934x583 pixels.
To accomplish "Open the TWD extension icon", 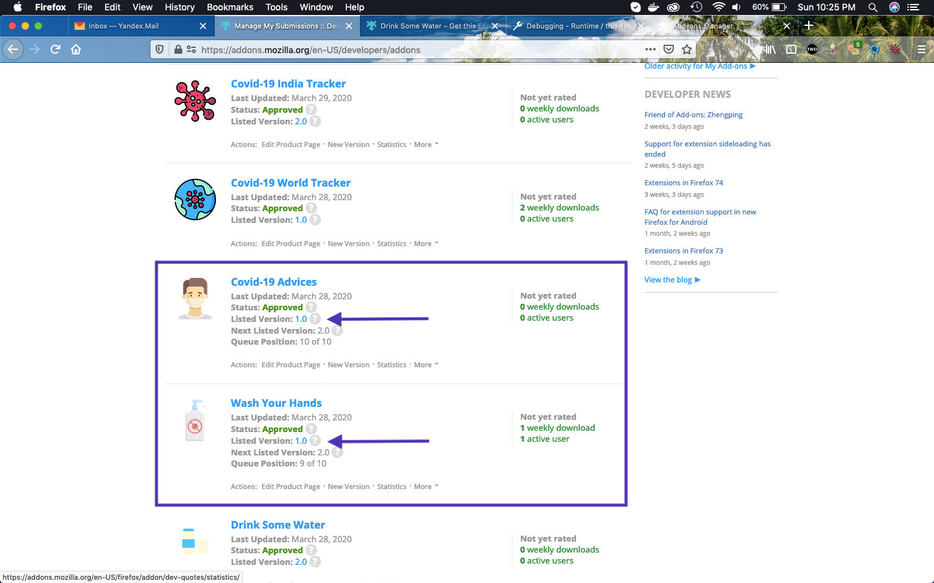I will click(x=812, y=49).
